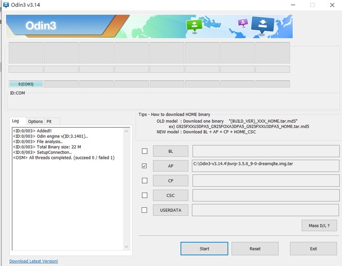Start the flashing process
342x266 pixels.
[204, 248]
